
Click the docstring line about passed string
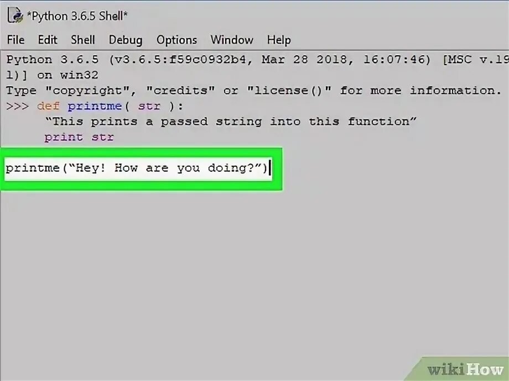pos(231,121)
